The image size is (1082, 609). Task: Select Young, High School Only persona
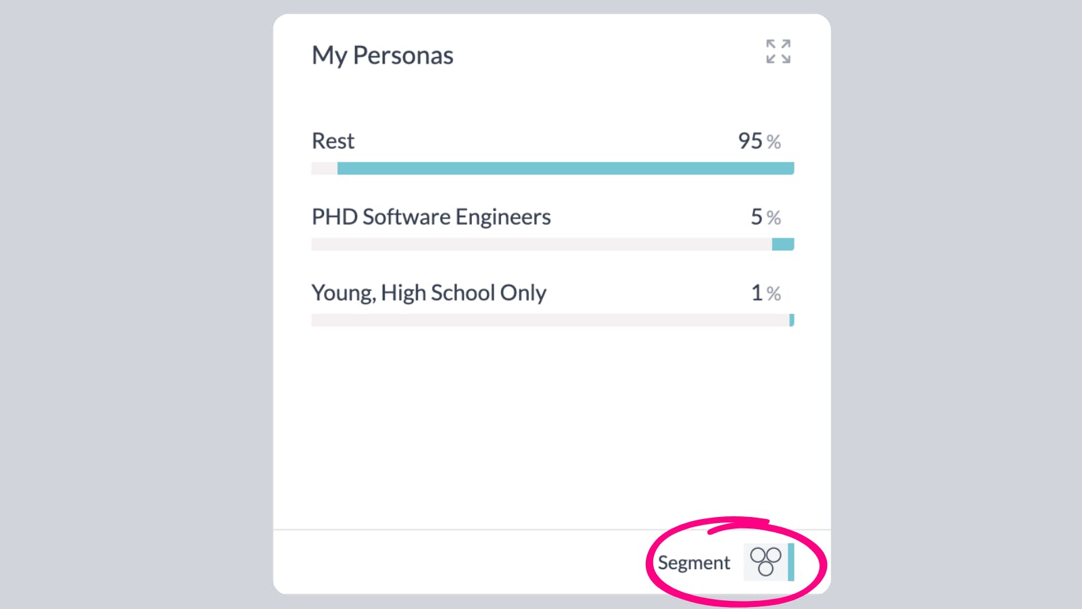(429, 292)
